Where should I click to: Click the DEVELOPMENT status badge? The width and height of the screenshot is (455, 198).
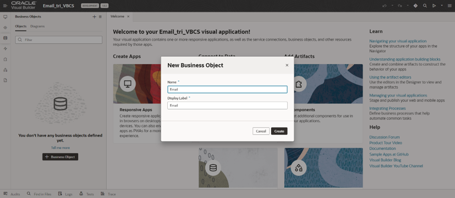pyautogui.click(x=90, y=6)
